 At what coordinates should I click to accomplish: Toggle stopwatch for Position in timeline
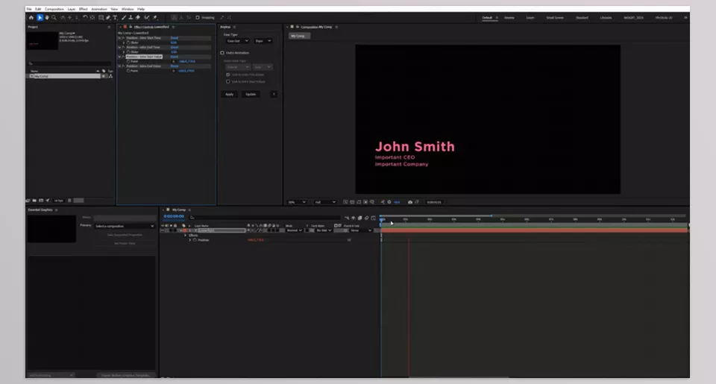tap(195, 239)
